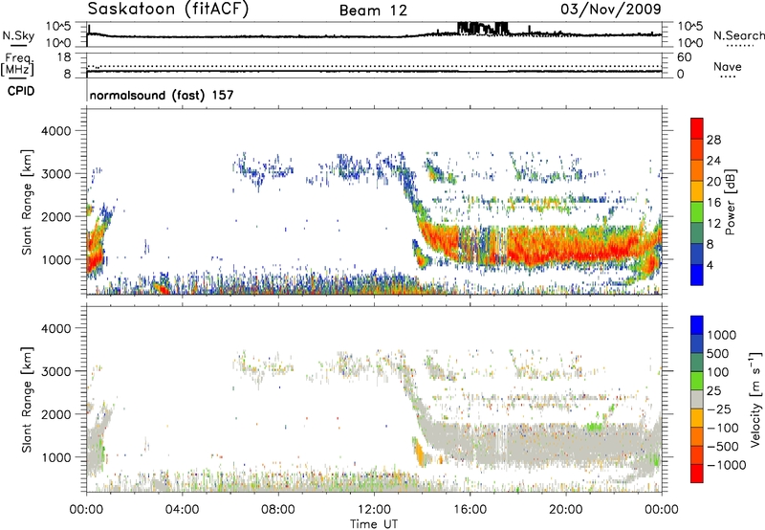Click the Freq. [MHz] axis label
The image size is (765, 530).
click(x=17, y=65)
